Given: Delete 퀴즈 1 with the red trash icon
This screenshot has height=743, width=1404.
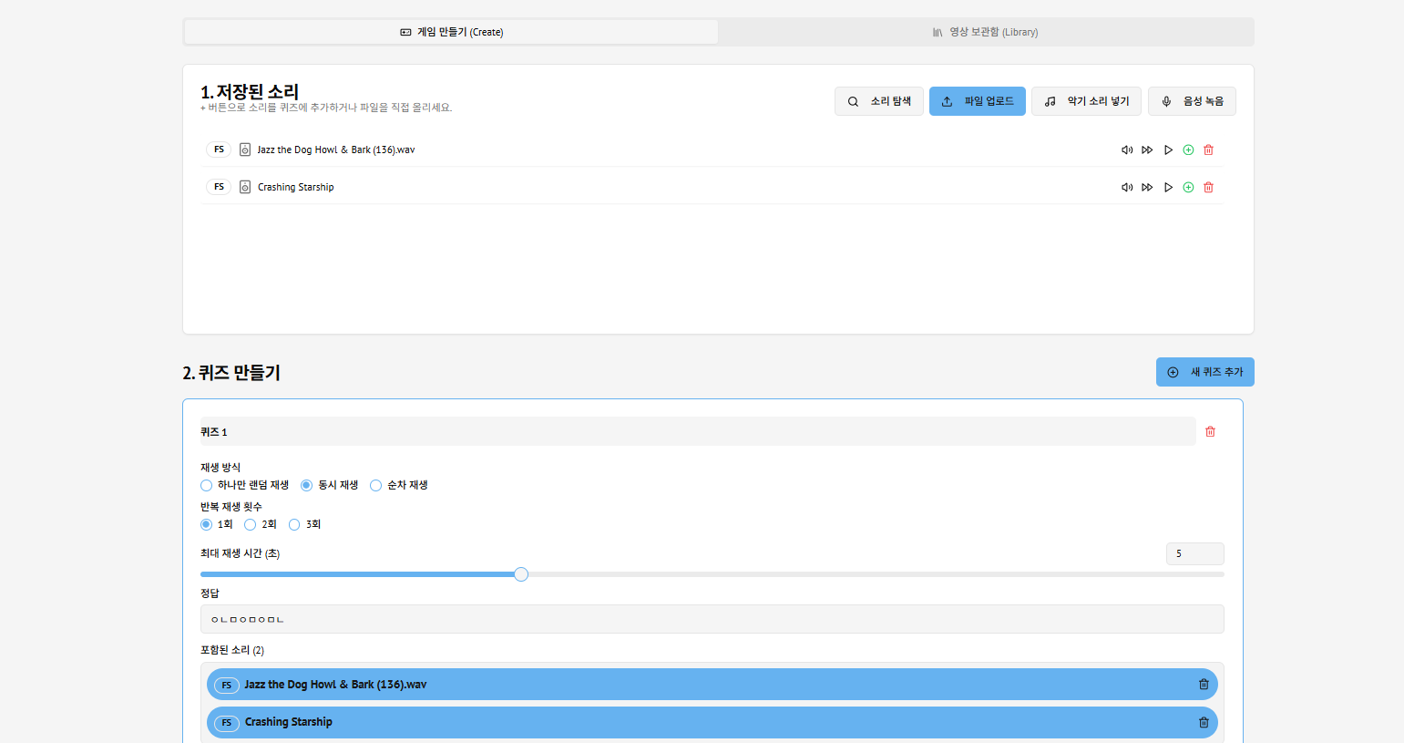Looking at the screenshot, I should pos(1210,431).
